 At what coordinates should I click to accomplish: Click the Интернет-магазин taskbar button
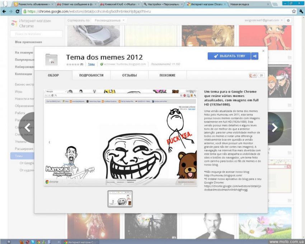[80, 241]
